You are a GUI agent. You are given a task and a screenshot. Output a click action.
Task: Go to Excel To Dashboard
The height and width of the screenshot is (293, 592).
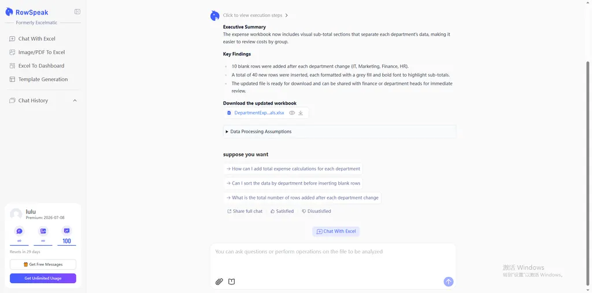click(x=41, y=66)
